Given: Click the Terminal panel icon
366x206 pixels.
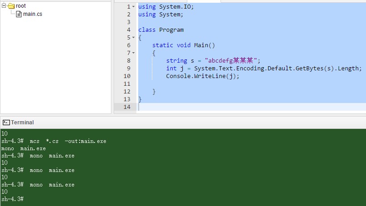Looking at the screenshot, I should click(6, 123).
